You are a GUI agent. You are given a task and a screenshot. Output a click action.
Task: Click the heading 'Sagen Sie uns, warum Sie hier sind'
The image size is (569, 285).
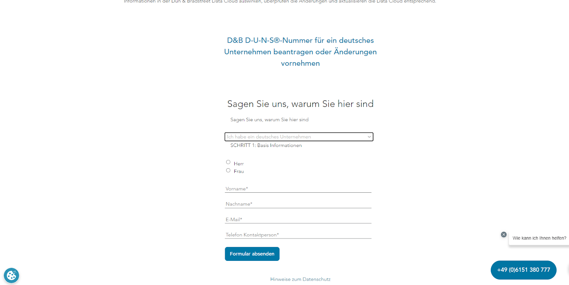pyautogui.click(x=301, y=104)
